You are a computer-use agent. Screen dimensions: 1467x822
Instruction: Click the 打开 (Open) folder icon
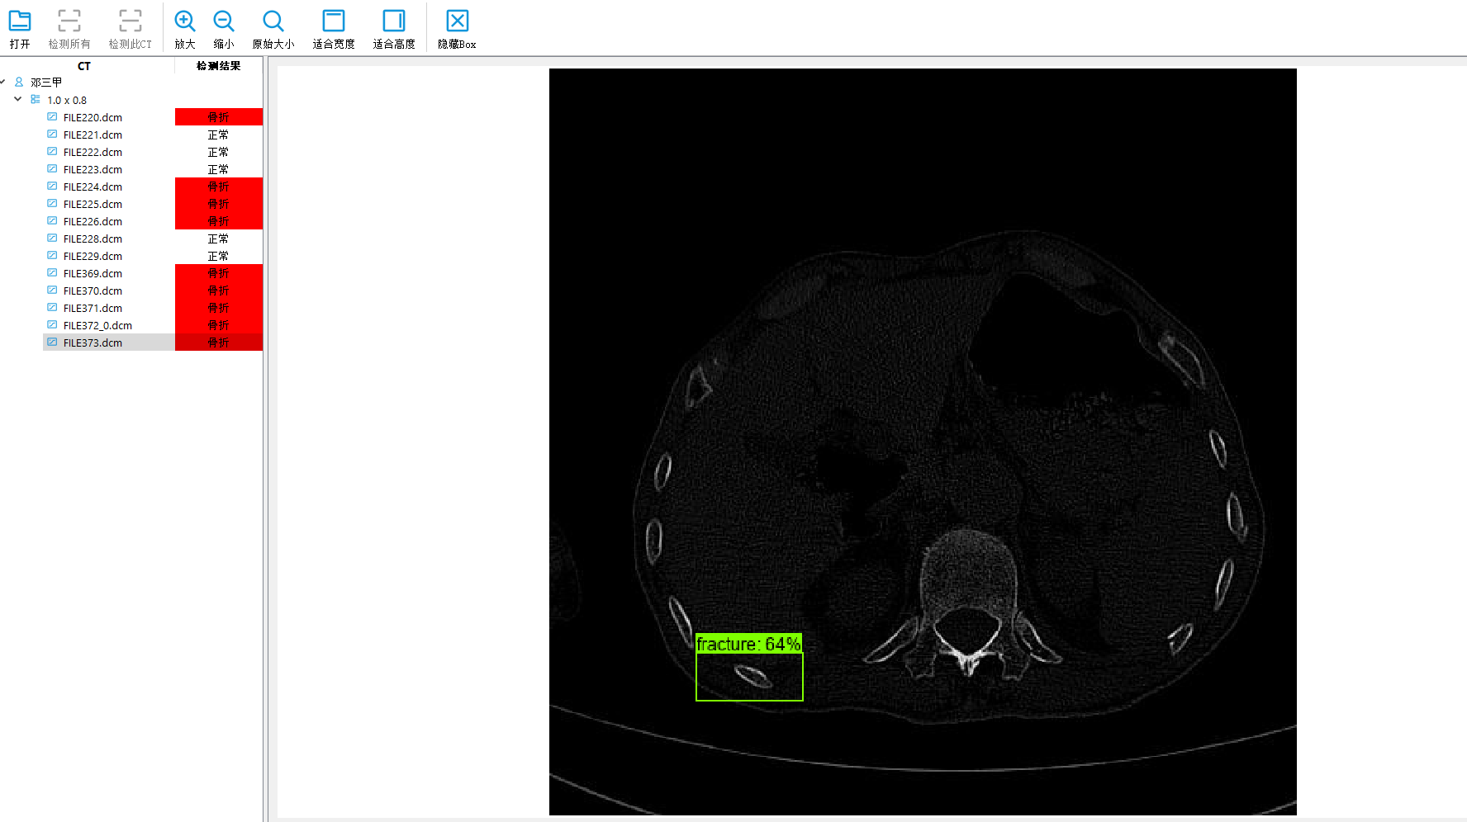click(x=20, y=21)
